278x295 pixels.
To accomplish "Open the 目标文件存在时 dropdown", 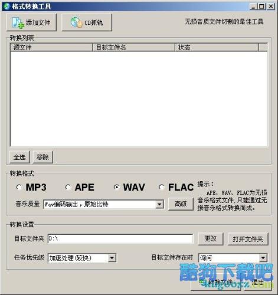I will pyautogui.click(x=263, y=258).
